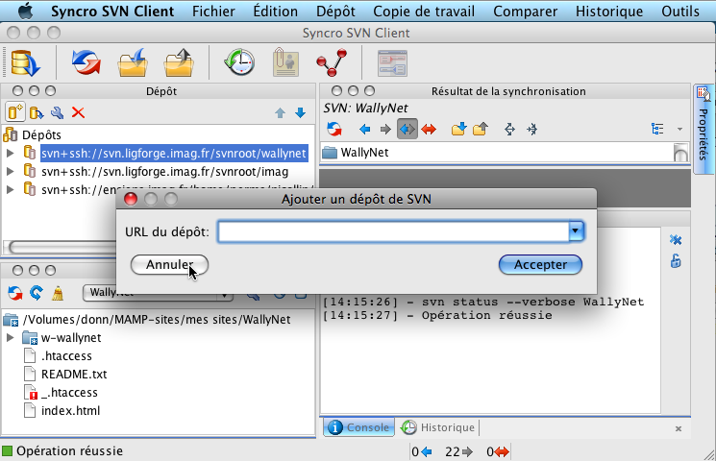Viewport: 716px width, 461px height.
Task: Select the README.txt file
Action: point(74,375)
